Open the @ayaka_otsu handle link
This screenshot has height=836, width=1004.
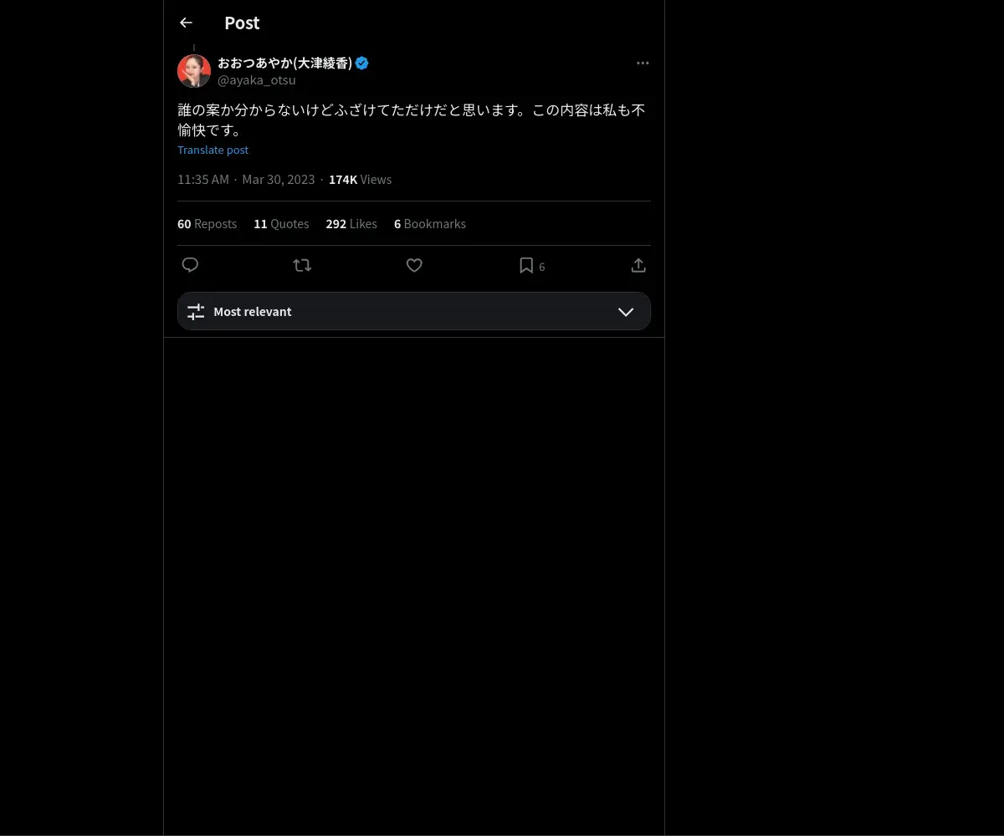[x=257, y=80]
